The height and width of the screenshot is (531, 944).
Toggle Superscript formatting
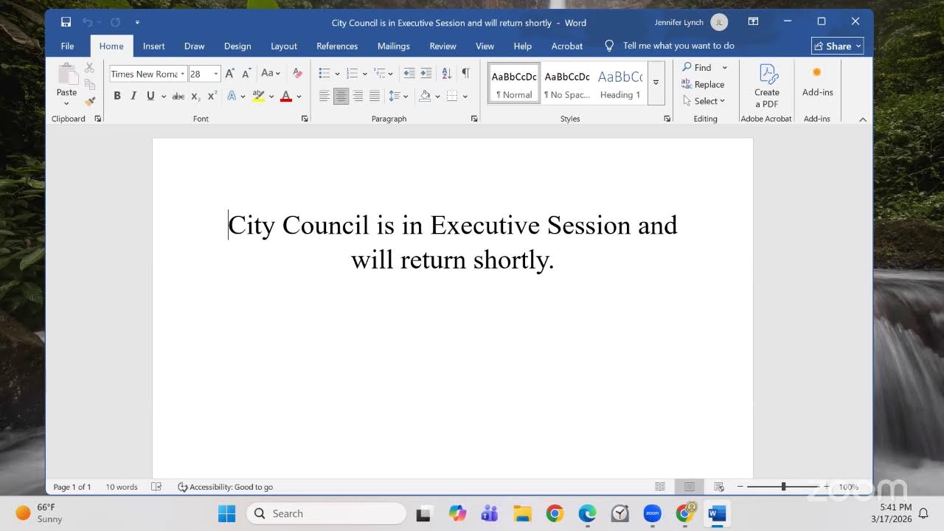[212, 96]
